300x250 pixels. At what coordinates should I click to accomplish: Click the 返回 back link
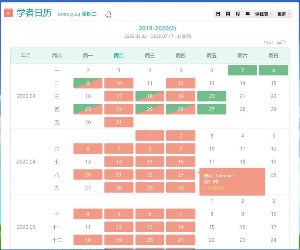coord(281,42)
